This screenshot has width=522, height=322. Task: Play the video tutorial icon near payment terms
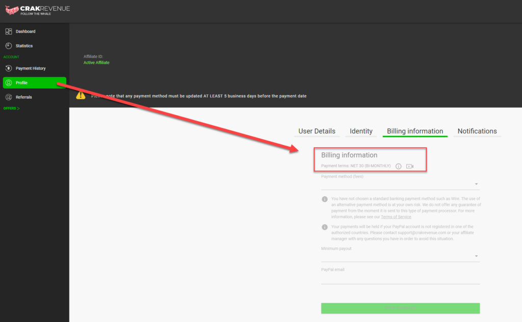(x=409, y=166)
